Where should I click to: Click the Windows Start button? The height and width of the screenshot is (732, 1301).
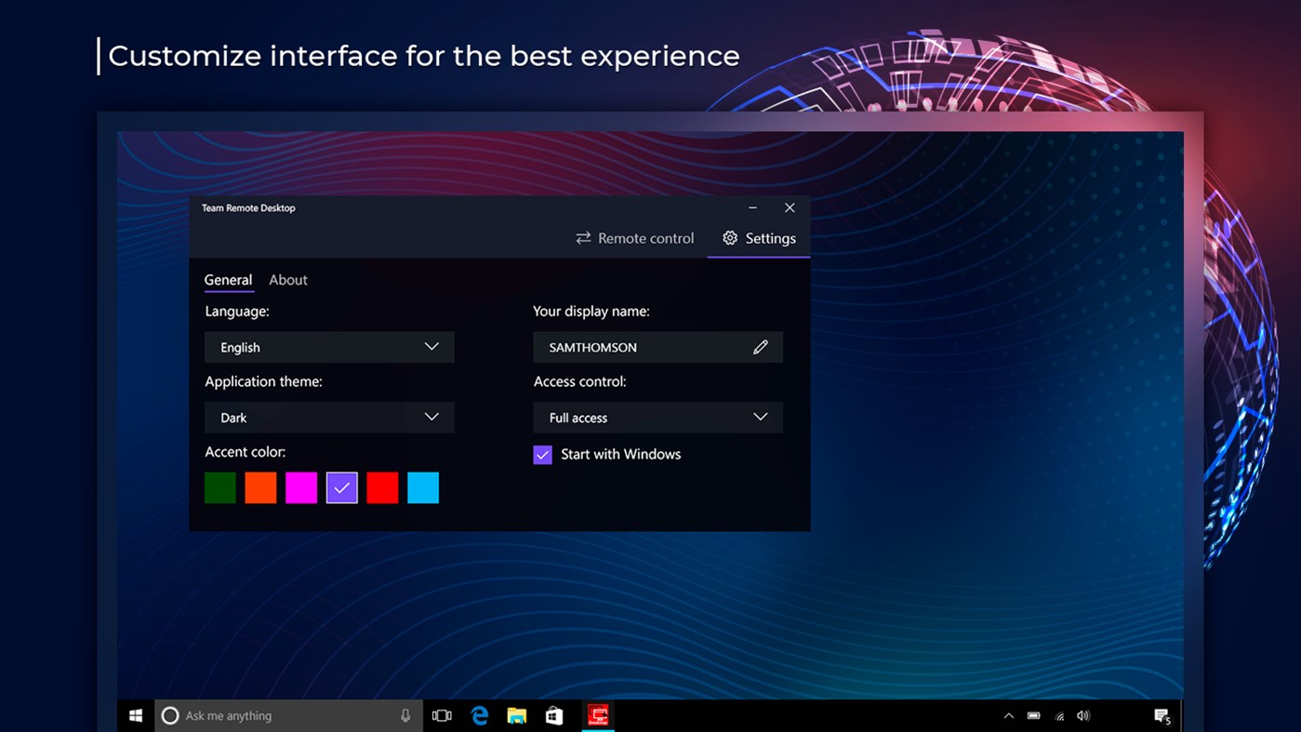pyautogui.click(x=135, y=715)
